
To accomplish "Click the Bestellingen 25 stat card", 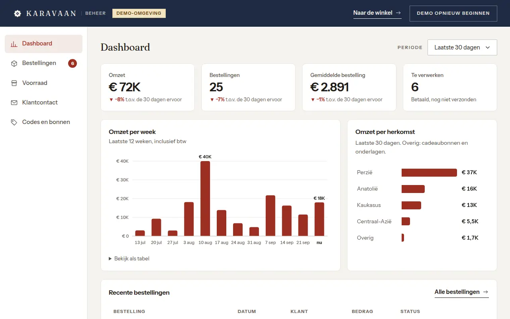I will pos(248,87).
